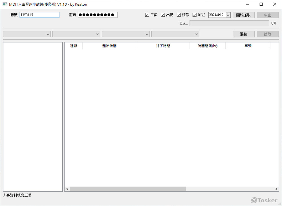The height and width of the screenshot is (206, 282).
Task: Open the first empty dropdown on the left
Action: pyautogui.click(x=27, y=34)
